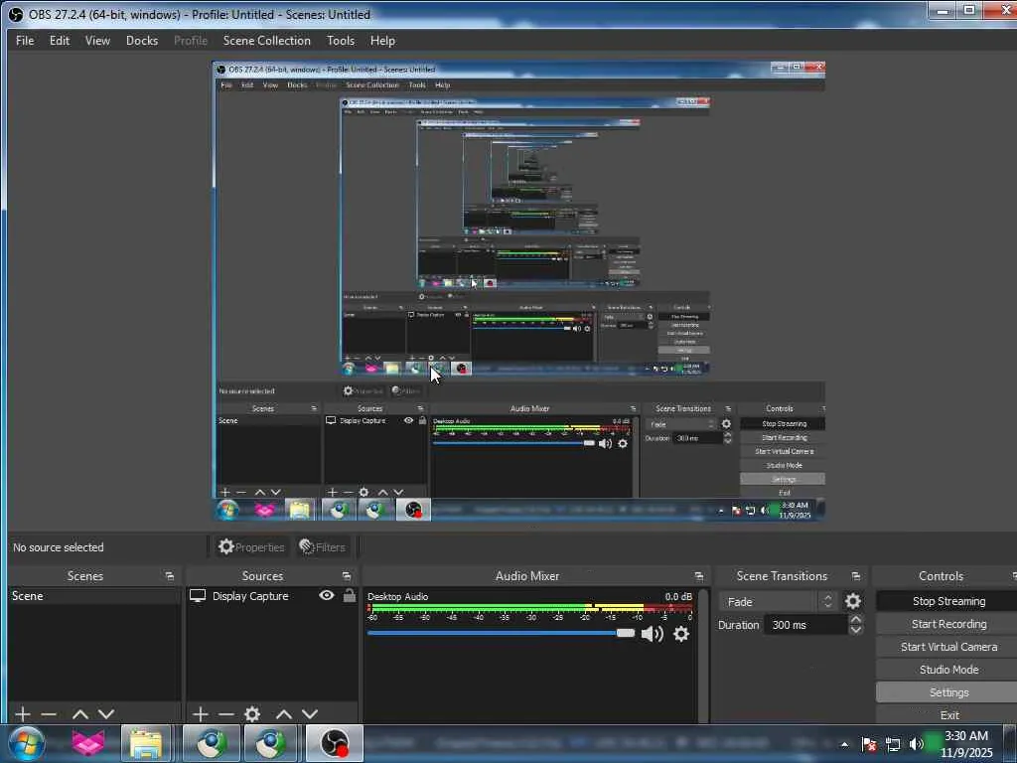Click the Audio Mixer vertical scrollbar

pos(703,656)
